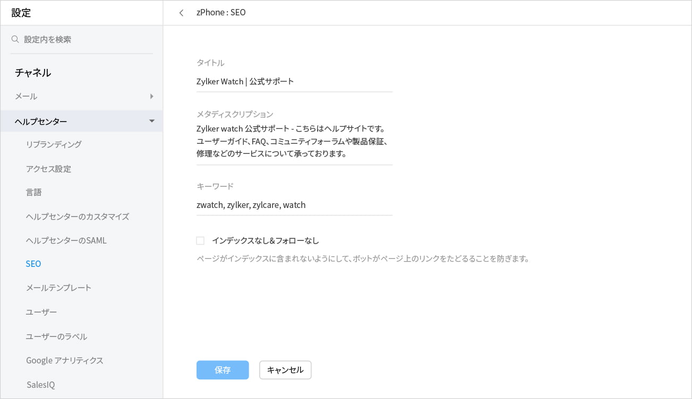Click the search magnifier icon in settings
Viewport: 692px width, 399px height.
coord(15,39)
